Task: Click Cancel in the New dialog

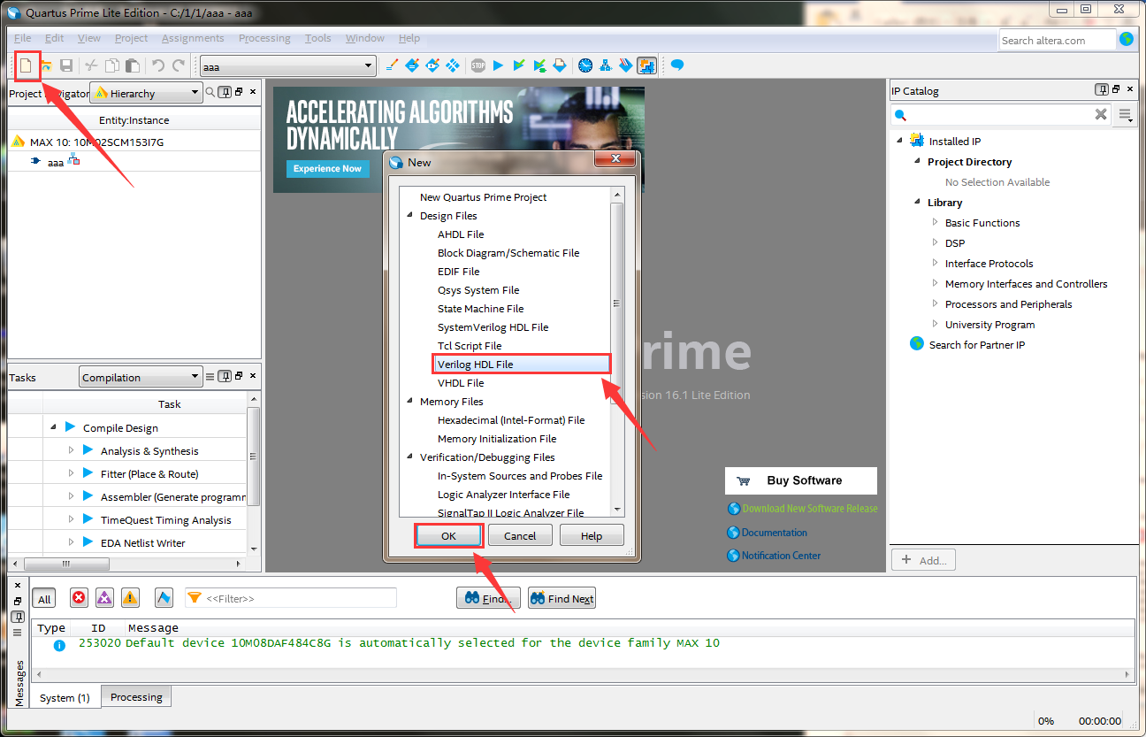Action: coord(520,535)
